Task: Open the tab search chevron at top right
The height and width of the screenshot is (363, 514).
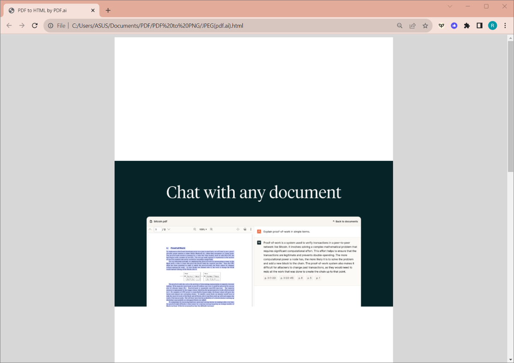Action: click(x=449, y=6)
